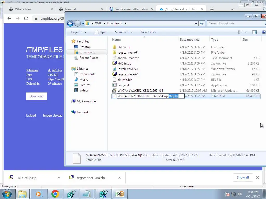The image size is (266, 199).
Task: Sort files by Name column header
Action: click(x=144, y=40)
